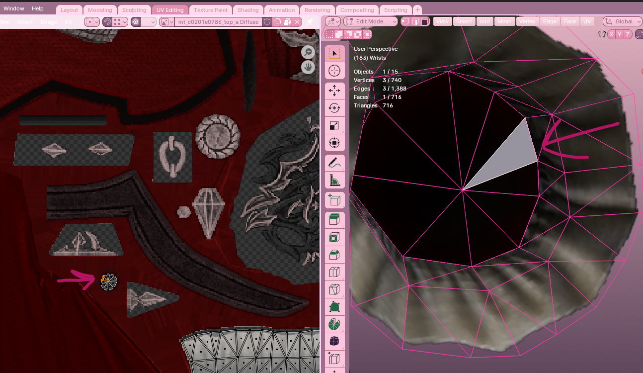Click the image name field mt_c0201e0786_top_a

pos(218,22)
